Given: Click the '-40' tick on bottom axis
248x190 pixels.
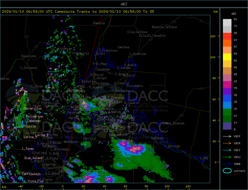Looking at the screenshot, I should click(20, 186).
